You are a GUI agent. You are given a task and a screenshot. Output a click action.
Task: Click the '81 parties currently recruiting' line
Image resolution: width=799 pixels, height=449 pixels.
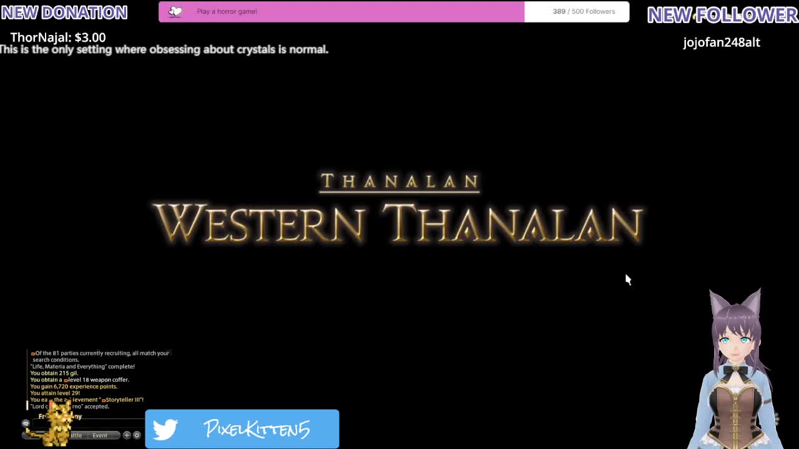(x=100, y=356)
